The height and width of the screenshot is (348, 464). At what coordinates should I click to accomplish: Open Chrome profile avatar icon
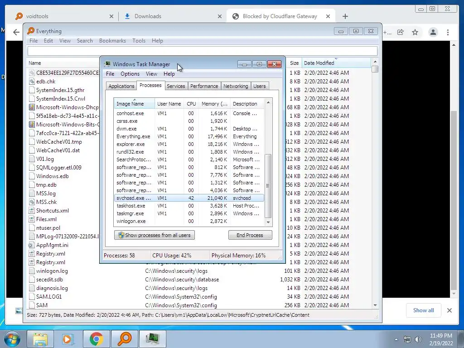coord(433,32)
